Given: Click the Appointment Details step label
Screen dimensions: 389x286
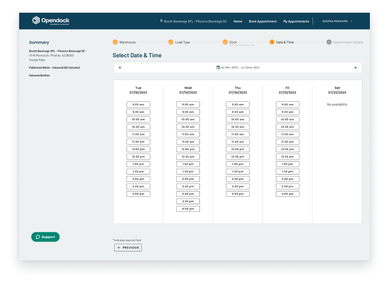Looking at the screenshot, I should (x=348, y=42).
